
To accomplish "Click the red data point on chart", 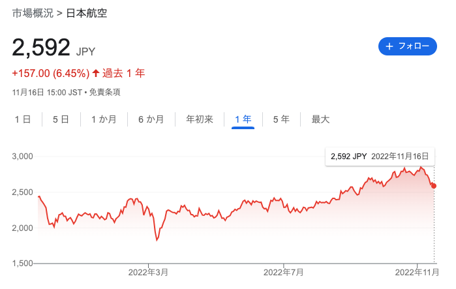I will click(434, 186).
